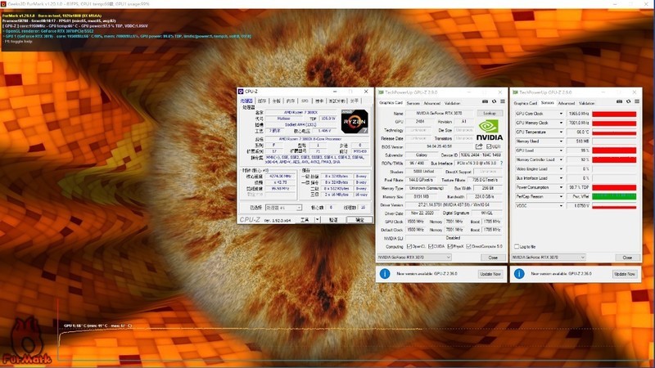Click the GPU name field NVIDIA GeForce RTX 3070
Screen dimensions: 655x368
pyautogui.click(x=439, y=113)
